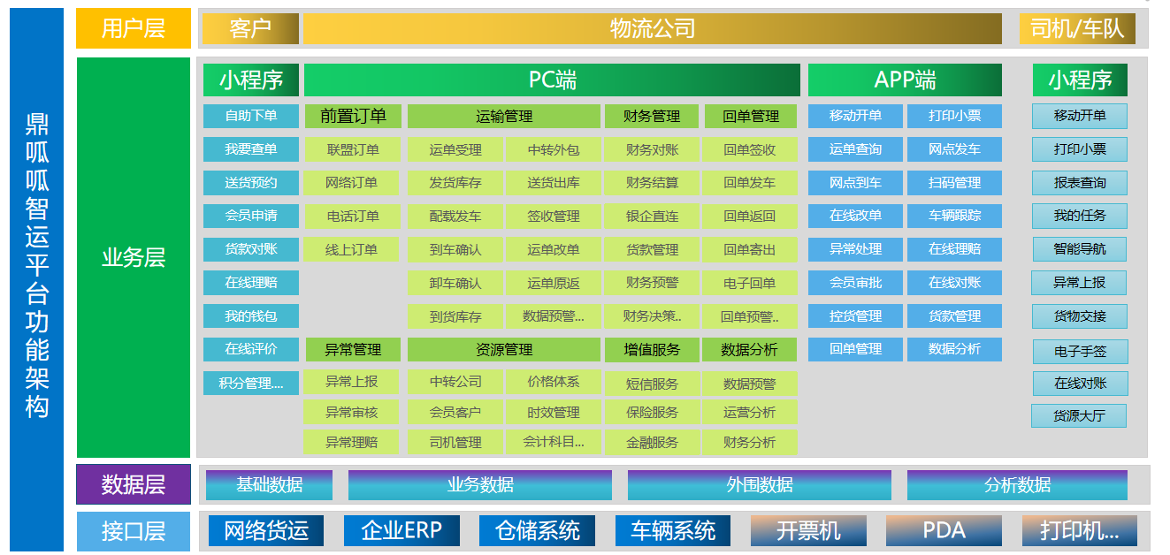Image resolution: width=1170 pixels, height=555 pixels.
Task: Click the 移动开单 item under APP端
Action: pos(853,116)
